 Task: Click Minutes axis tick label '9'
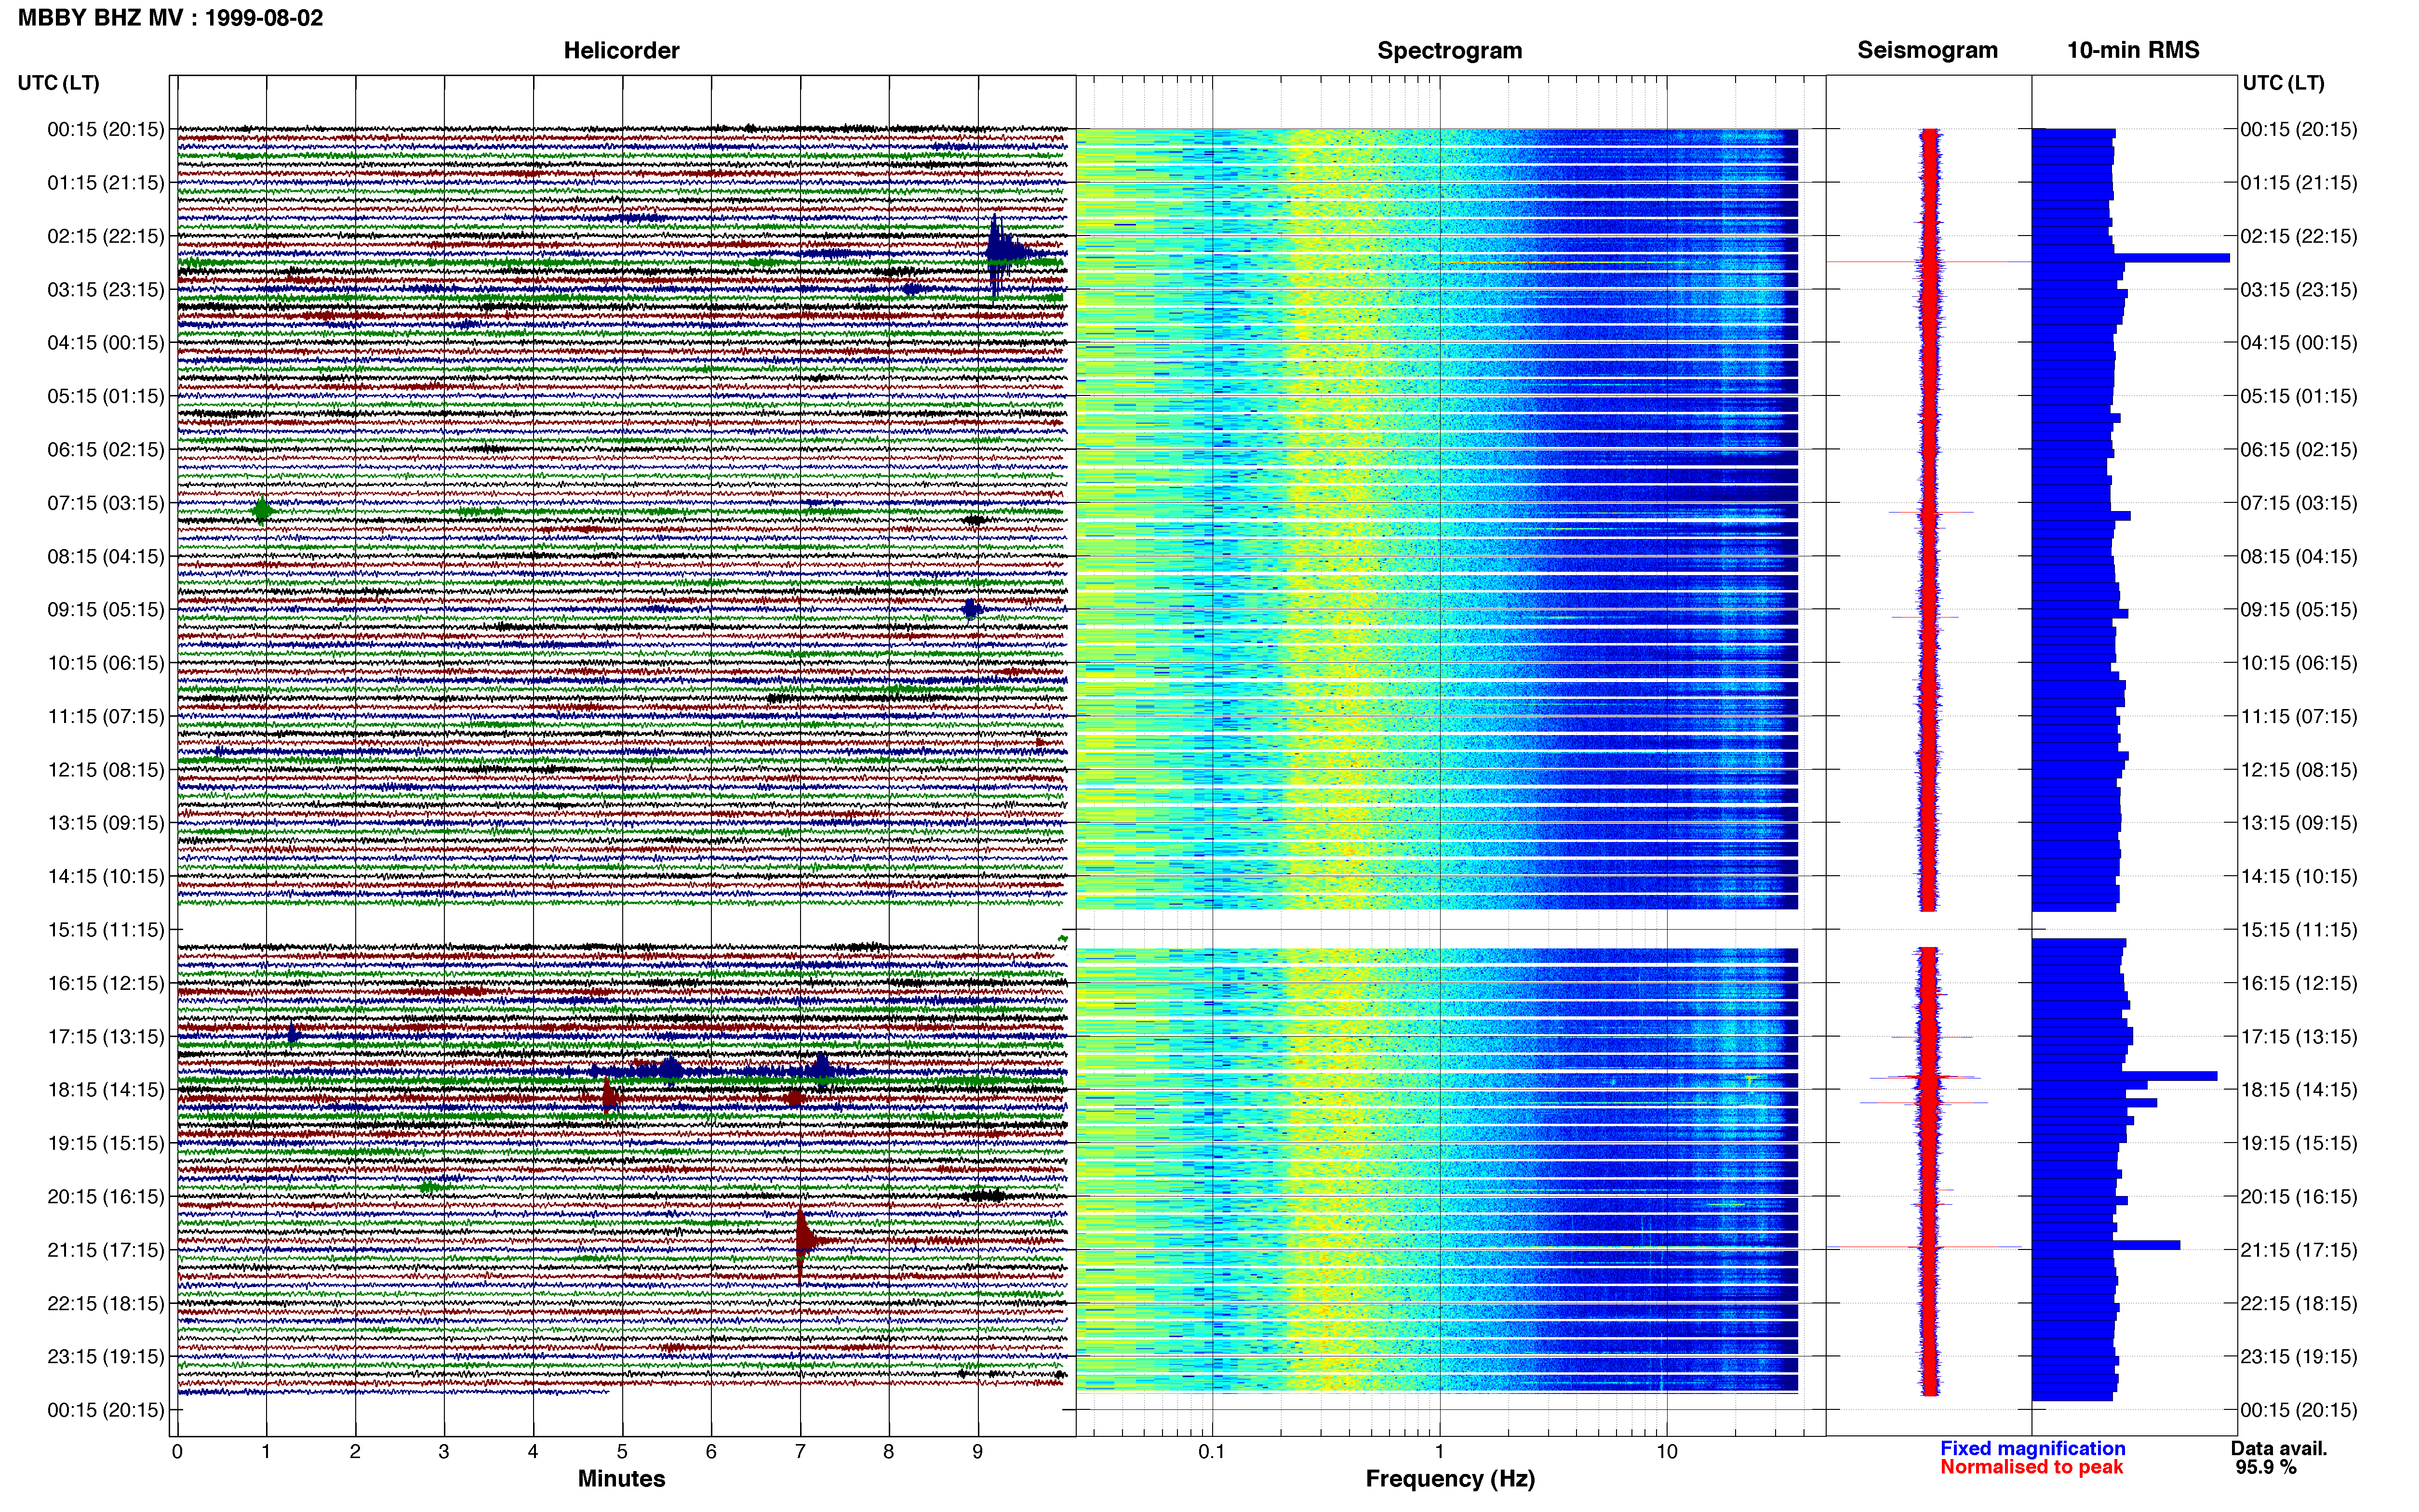click(x=977, y=1452)
